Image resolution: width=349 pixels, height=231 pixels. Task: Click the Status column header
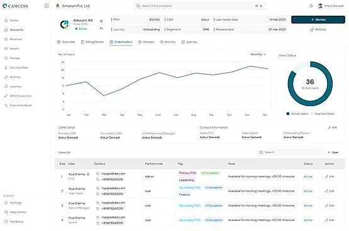(308, 164)
